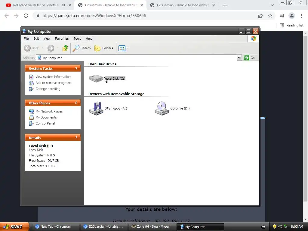Click the View system information icon
Viewport: 308px width, 231px height.
[31, 77]
